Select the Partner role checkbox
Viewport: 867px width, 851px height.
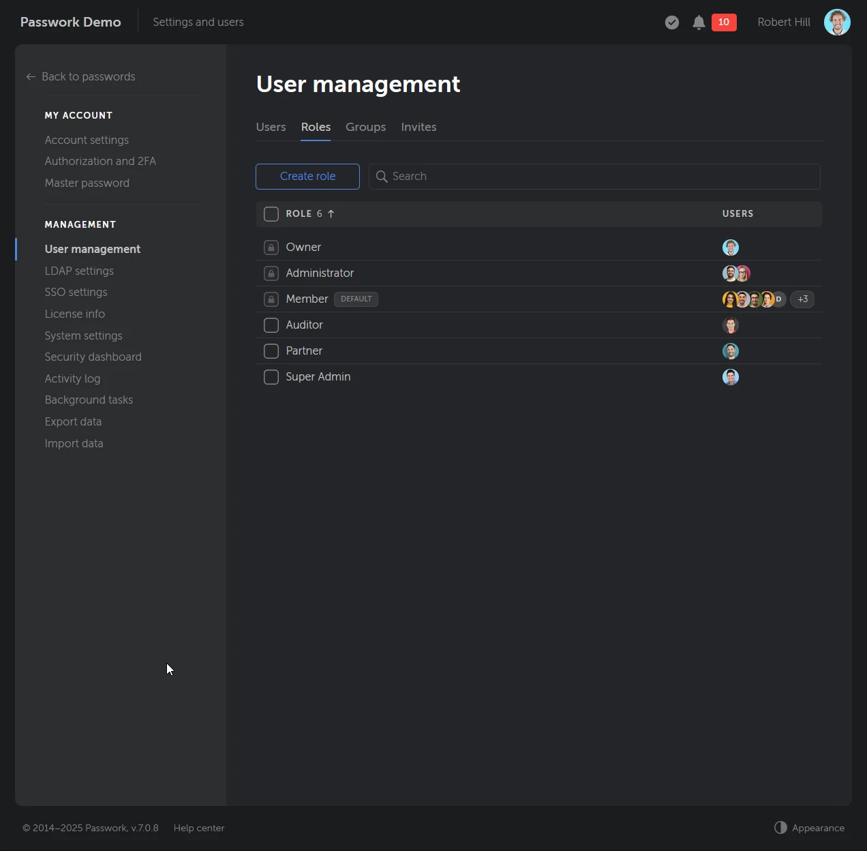pyautogui.click(x=271, y=351)
